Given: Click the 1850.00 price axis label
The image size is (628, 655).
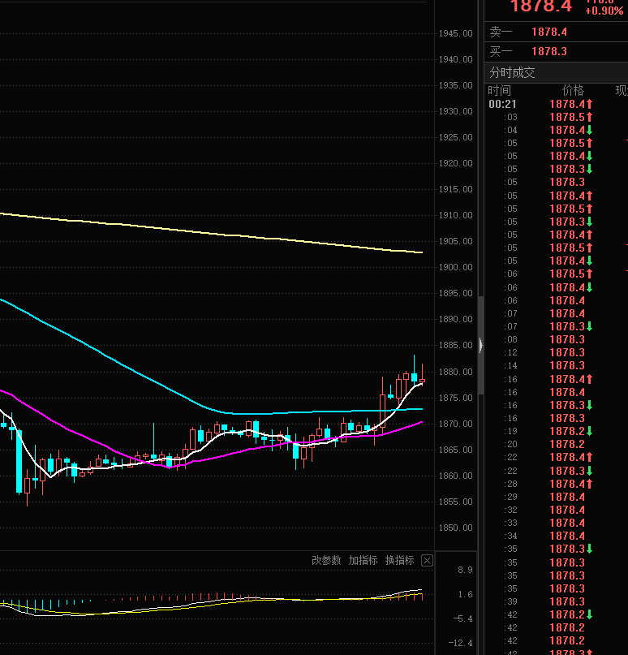Looking at the screenshot, I should 455,528.
